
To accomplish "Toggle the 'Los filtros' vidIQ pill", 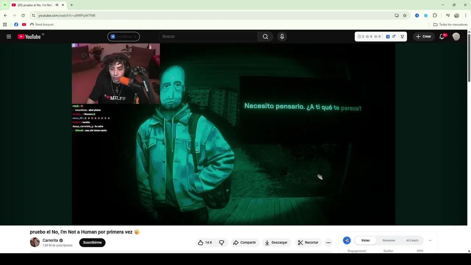I will 124,36.
